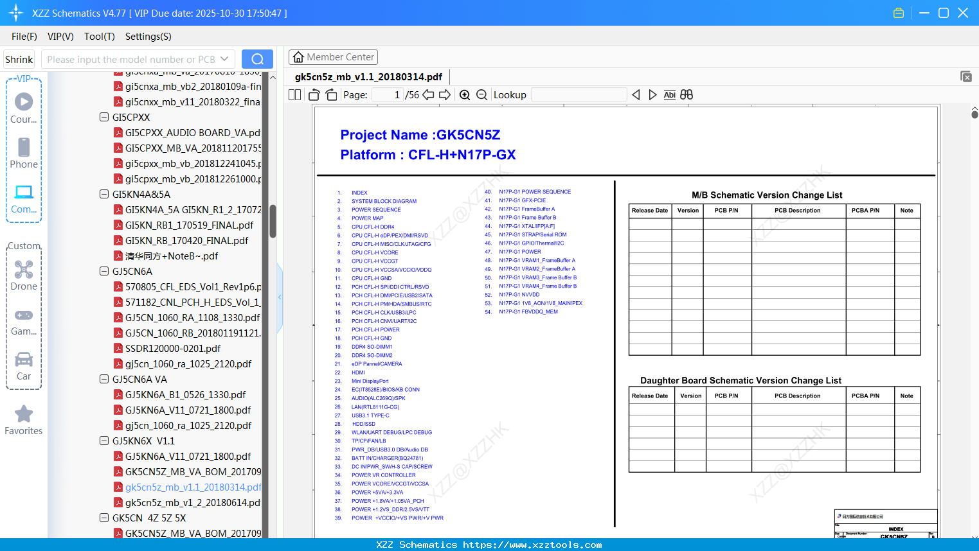Click the Shrink button
This screenshot has width=979, height=551.
pyautogui.click(x=19, y=59)
